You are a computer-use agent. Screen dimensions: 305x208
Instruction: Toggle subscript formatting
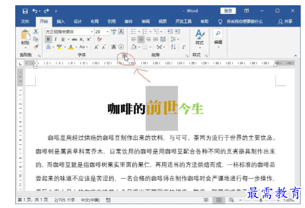(82, 40)
